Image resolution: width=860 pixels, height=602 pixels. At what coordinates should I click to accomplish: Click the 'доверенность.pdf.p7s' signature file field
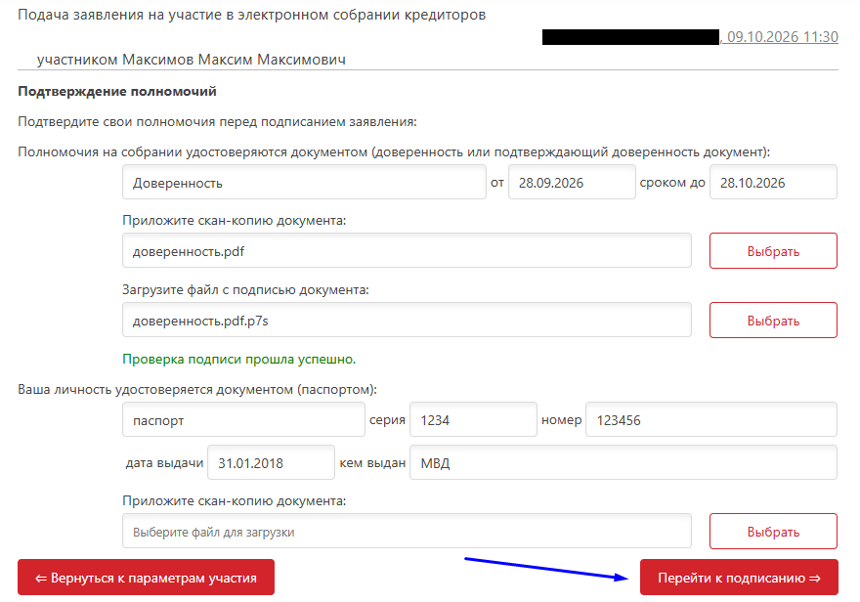click(407, 321)
